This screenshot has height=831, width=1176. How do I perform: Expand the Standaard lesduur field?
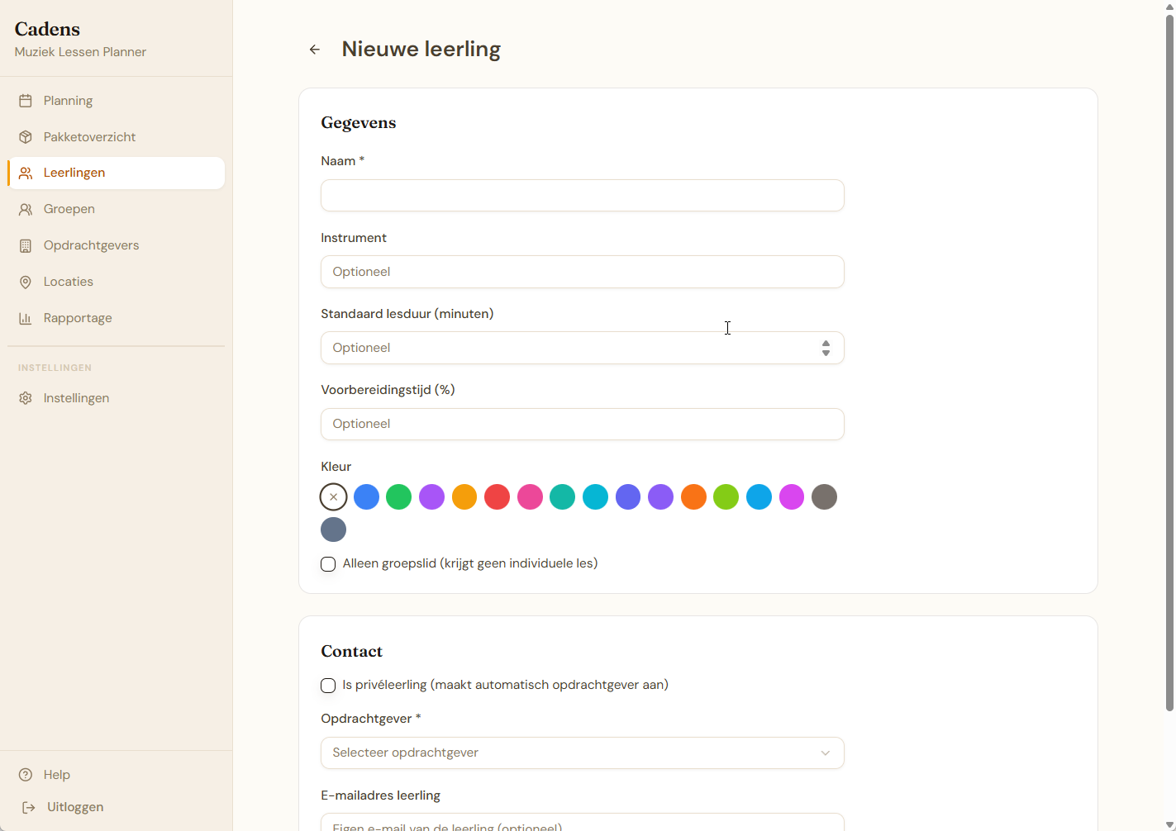582,348
